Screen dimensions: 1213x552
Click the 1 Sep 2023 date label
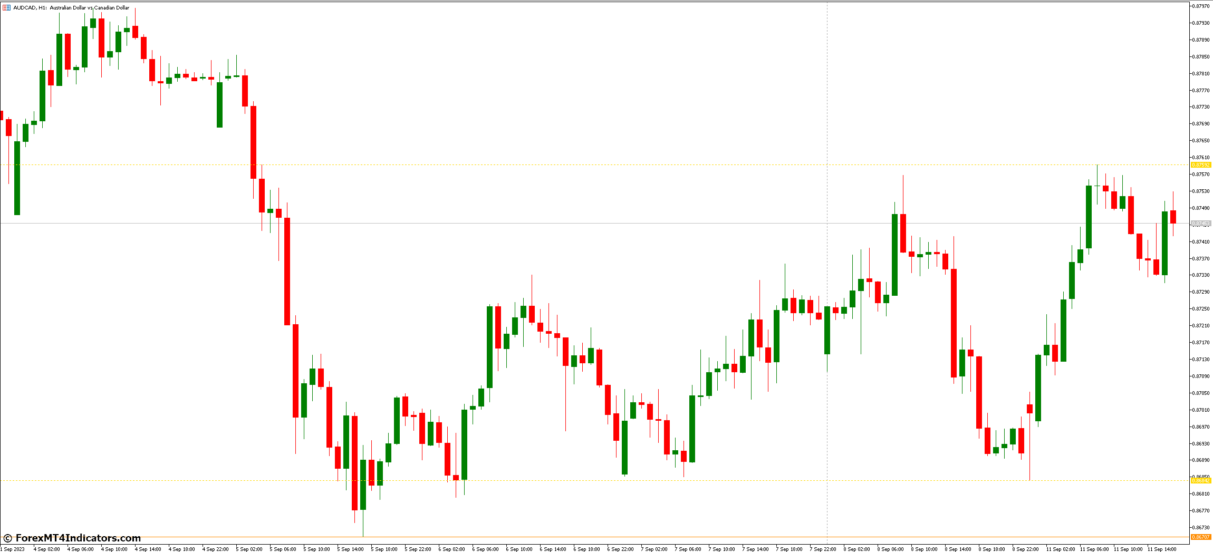(x=13, y=549)
